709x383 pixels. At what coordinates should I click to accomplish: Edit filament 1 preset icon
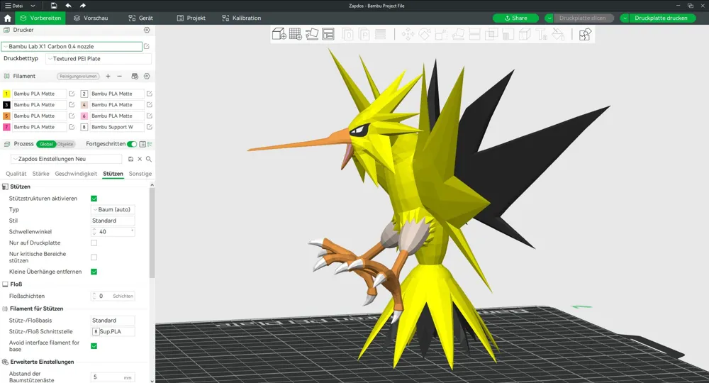[x=72, y=94]
